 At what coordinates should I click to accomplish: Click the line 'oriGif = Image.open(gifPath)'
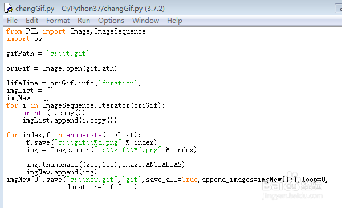tap(62, 68)
